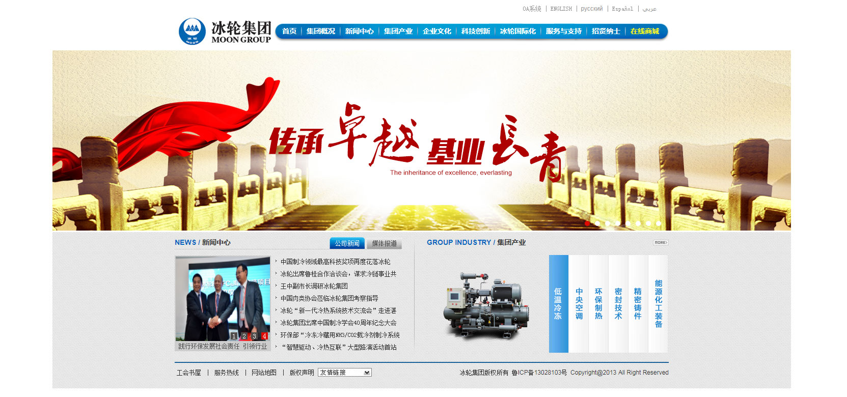Expand the 友情链接 dropdown
The image size is (847, 397).
coord(345,373)
